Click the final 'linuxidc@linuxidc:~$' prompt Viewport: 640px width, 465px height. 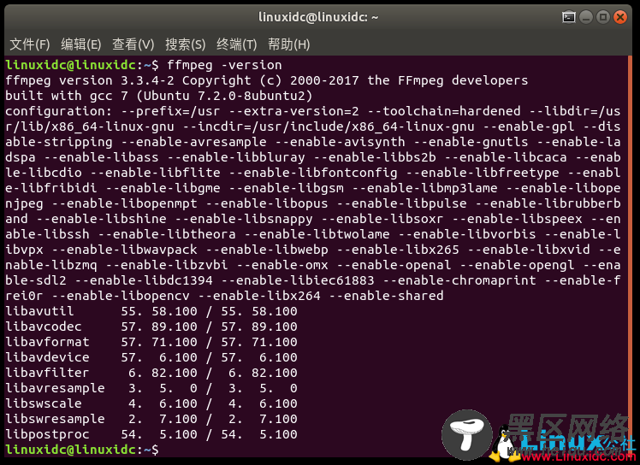click(82, 450)
